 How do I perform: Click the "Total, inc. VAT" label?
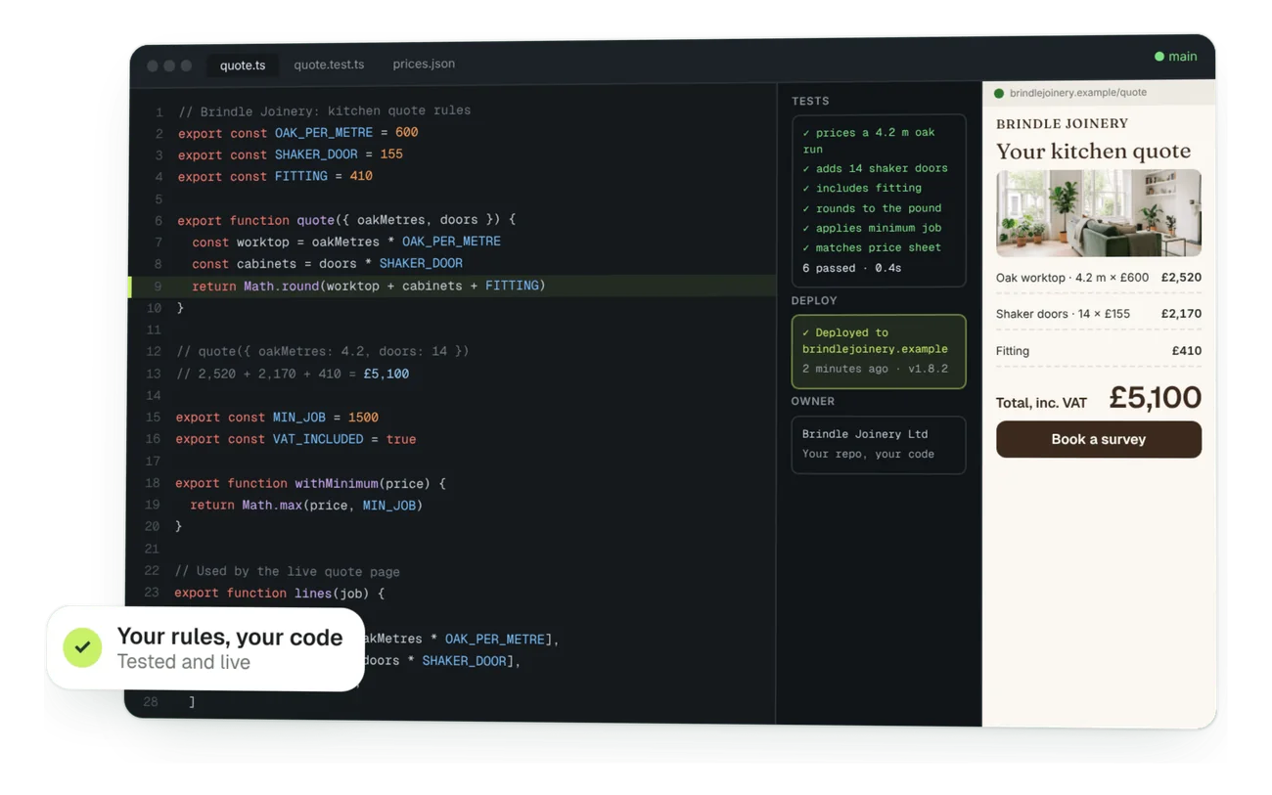[1041, 403]
